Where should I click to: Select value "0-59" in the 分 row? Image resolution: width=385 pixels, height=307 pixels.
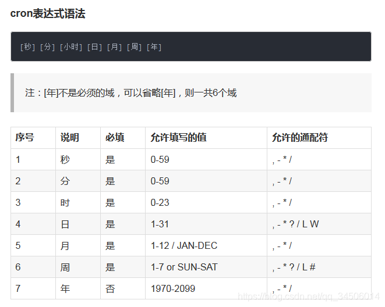160,181
